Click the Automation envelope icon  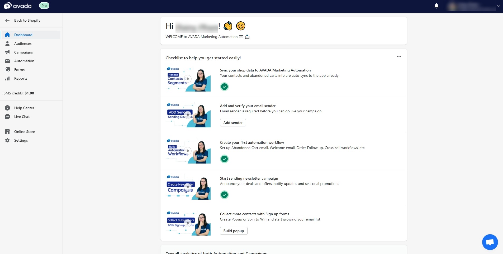[7, 61]
